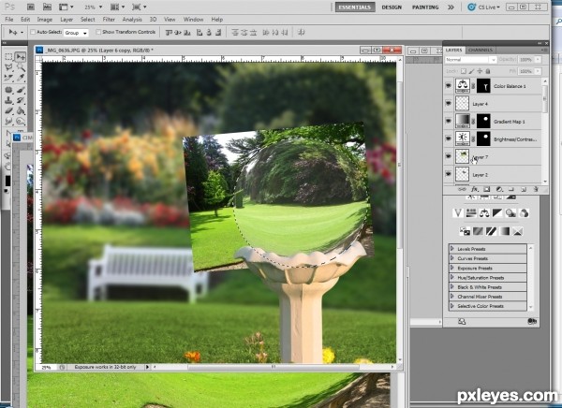Hide the Color Balance 1 layer

pyautogui.click(x=449, y=86)
